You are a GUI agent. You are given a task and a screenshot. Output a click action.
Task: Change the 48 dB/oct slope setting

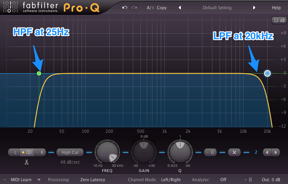coord(70,162)
